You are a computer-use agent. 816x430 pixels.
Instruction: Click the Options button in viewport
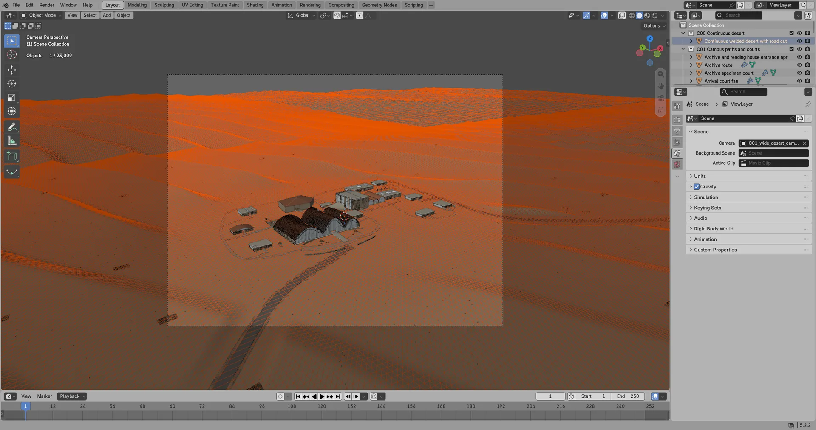click(x=654, y=26)
